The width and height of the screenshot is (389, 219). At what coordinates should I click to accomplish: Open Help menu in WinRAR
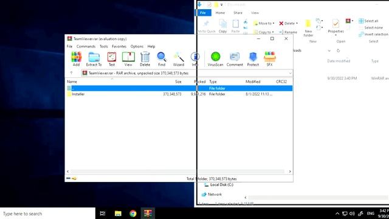click(x=151, y=46)
